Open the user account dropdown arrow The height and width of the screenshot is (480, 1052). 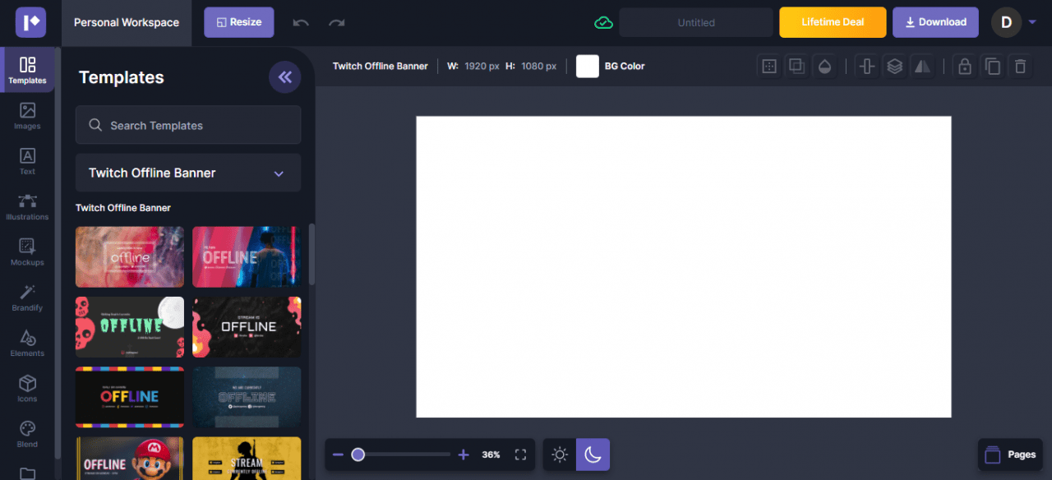pyautogui.click(x=1032, y=22)
